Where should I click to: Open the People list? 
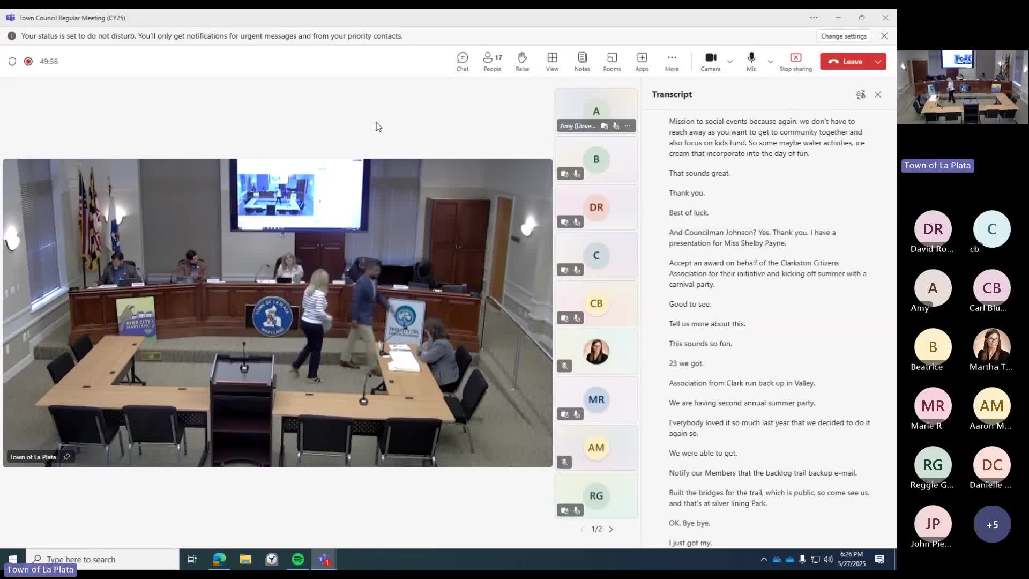[492, 61]
